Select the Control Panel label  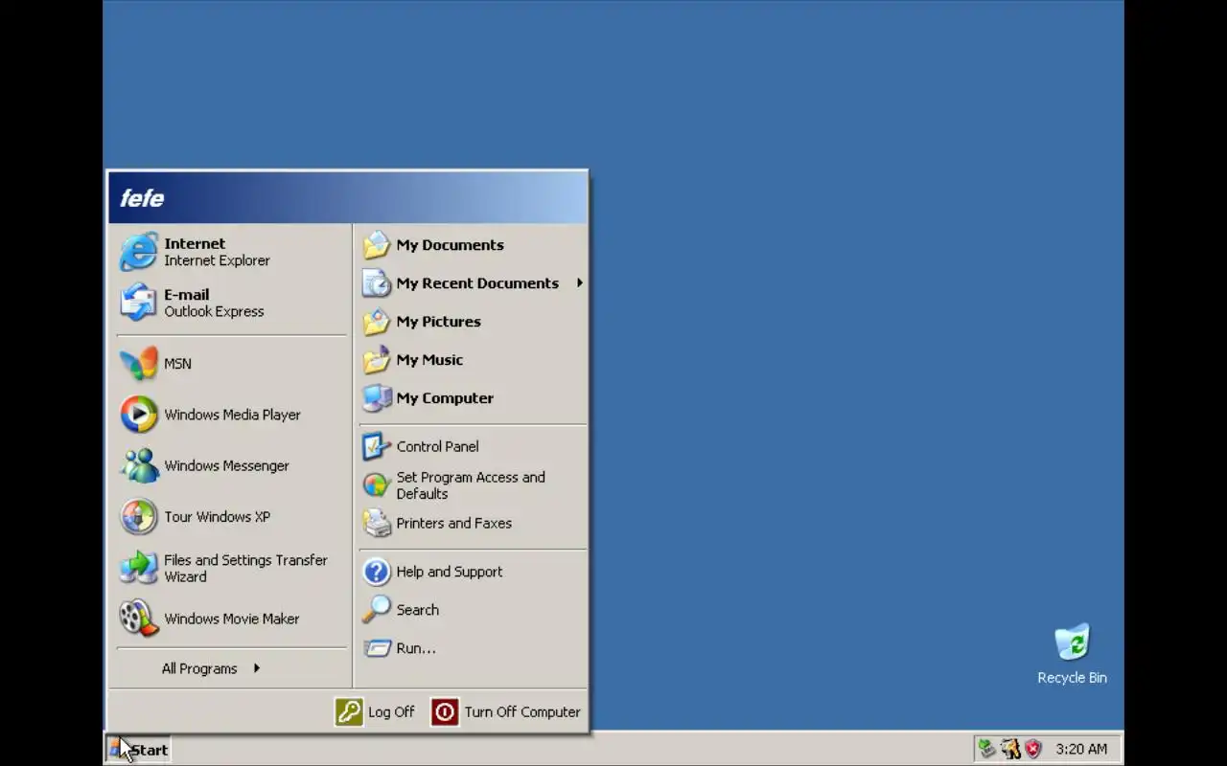[437, 446]
